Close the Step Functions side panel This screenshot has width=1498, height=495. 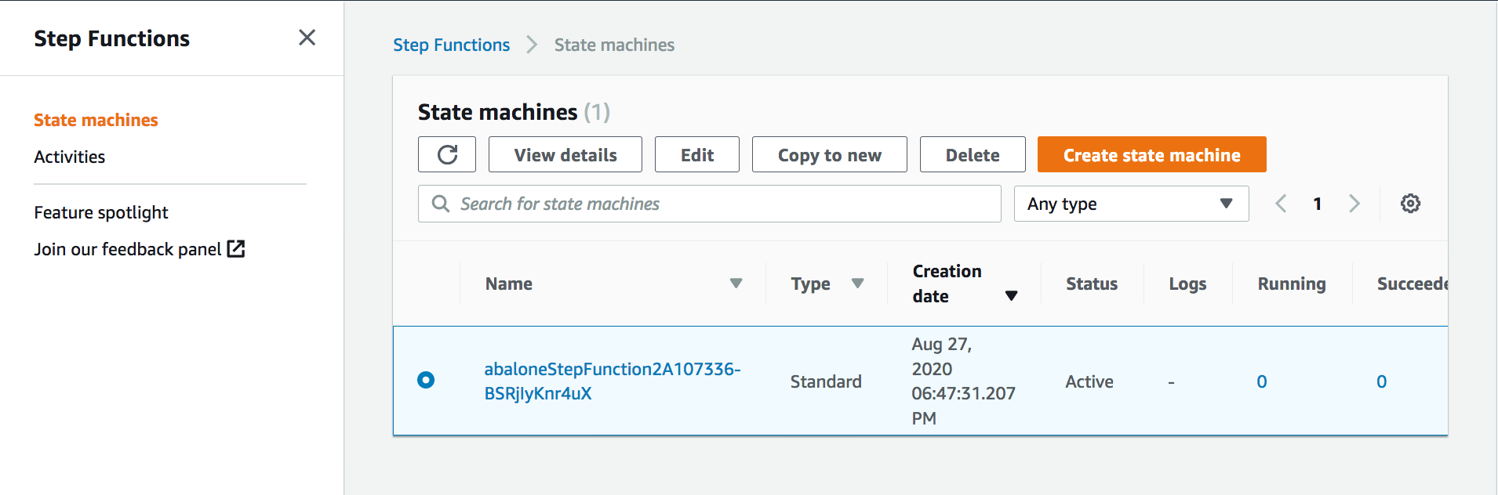pos(307,38)
